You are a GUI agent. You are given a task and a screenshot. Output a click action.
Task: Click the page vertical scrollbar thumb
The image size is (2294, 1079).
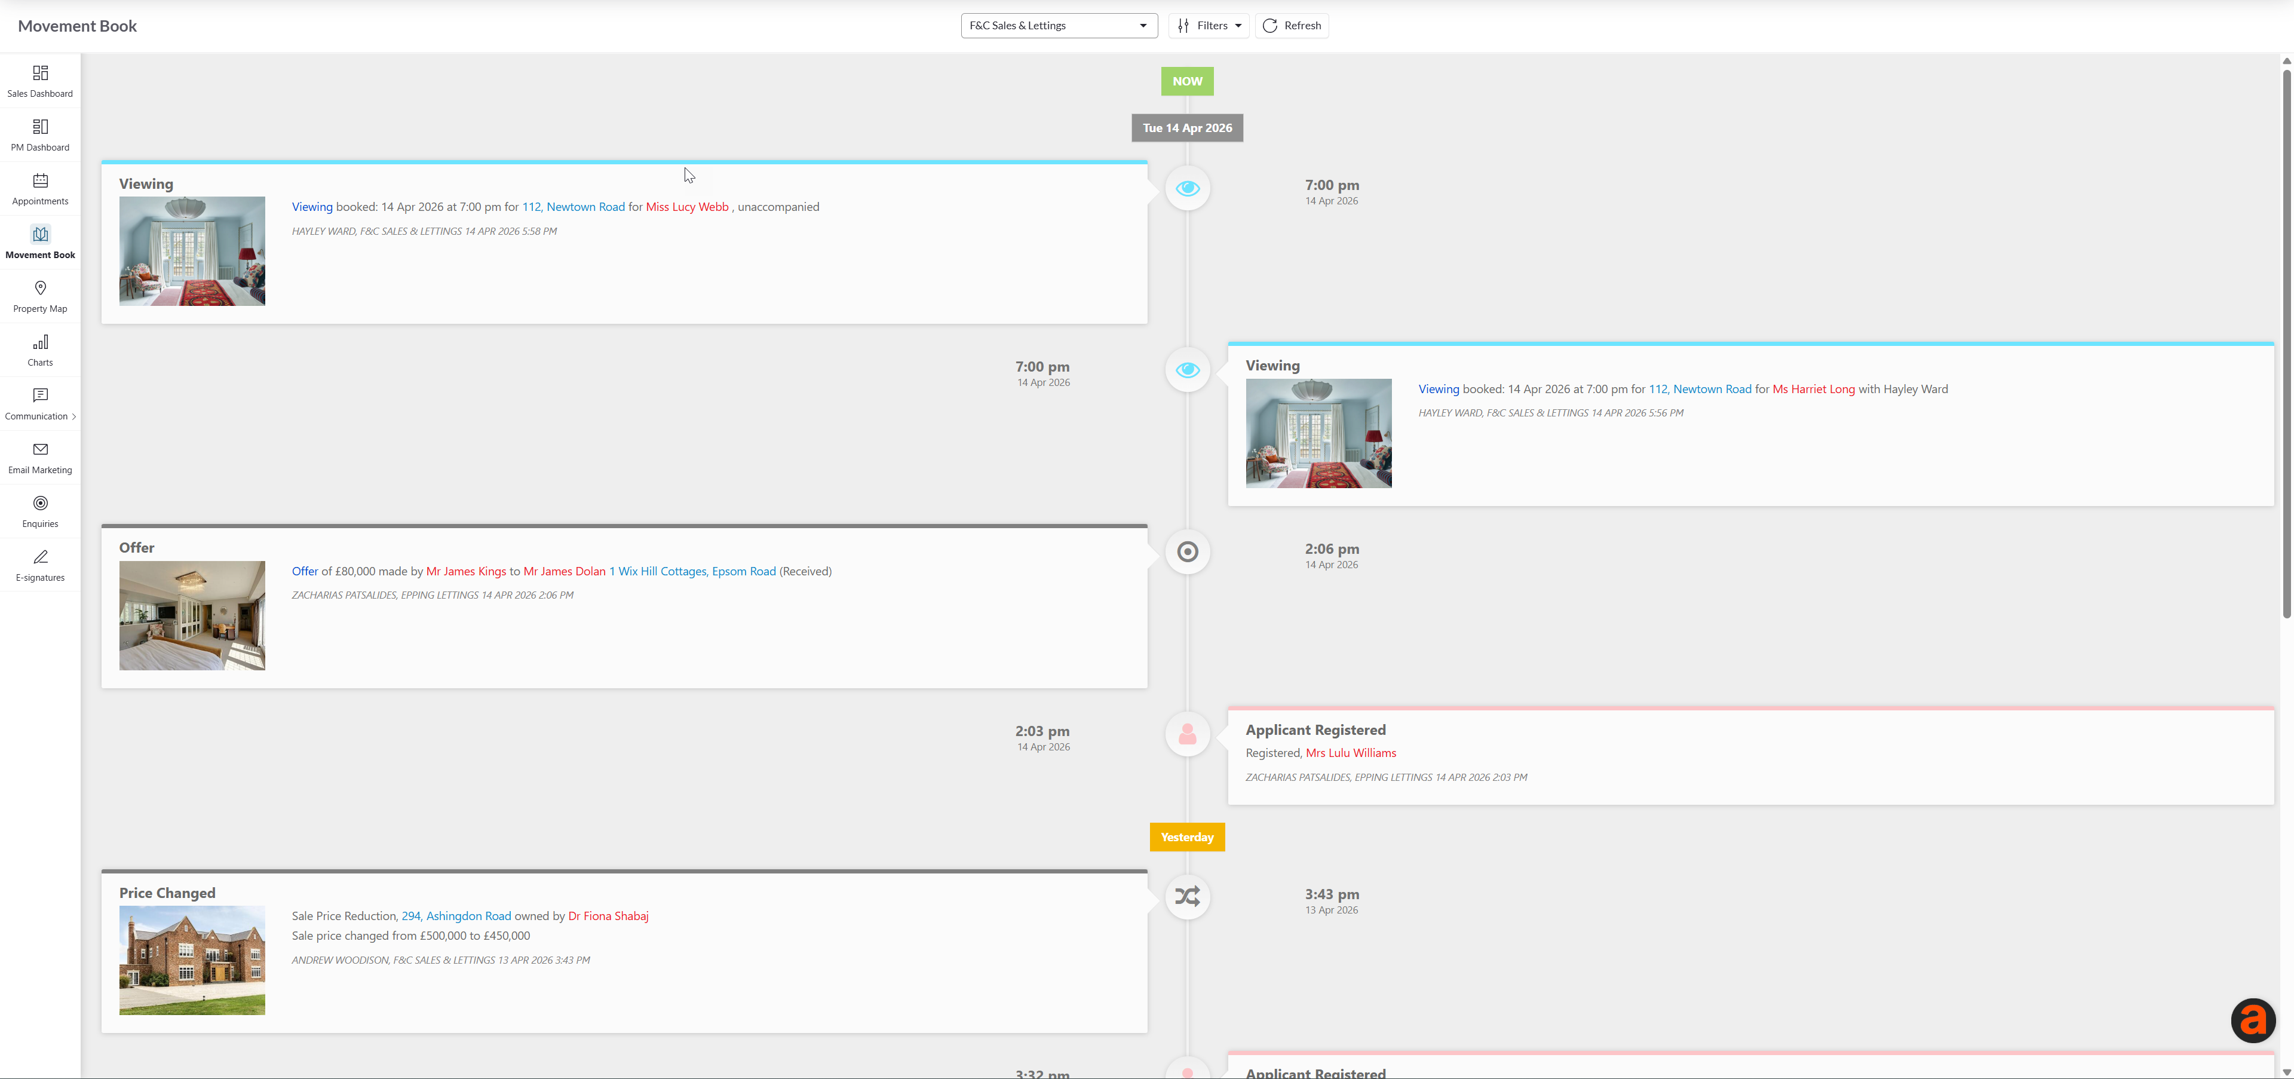pyautogui.click(x=2286, y=343)
